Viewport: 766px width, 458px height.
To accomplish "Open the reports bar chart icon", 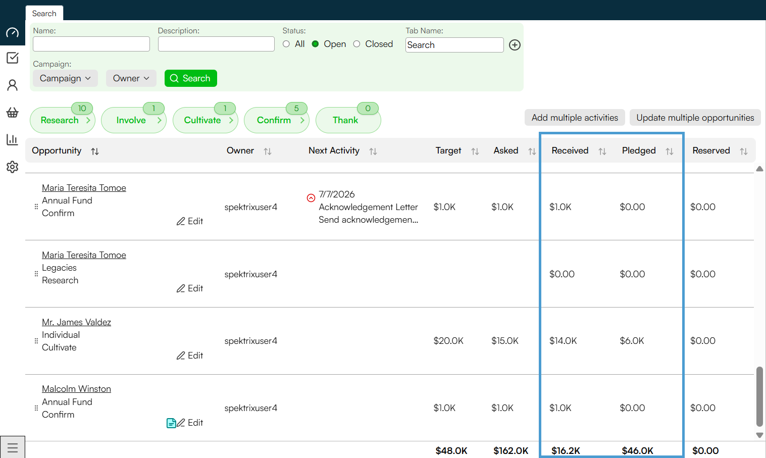I will [12, 139].
